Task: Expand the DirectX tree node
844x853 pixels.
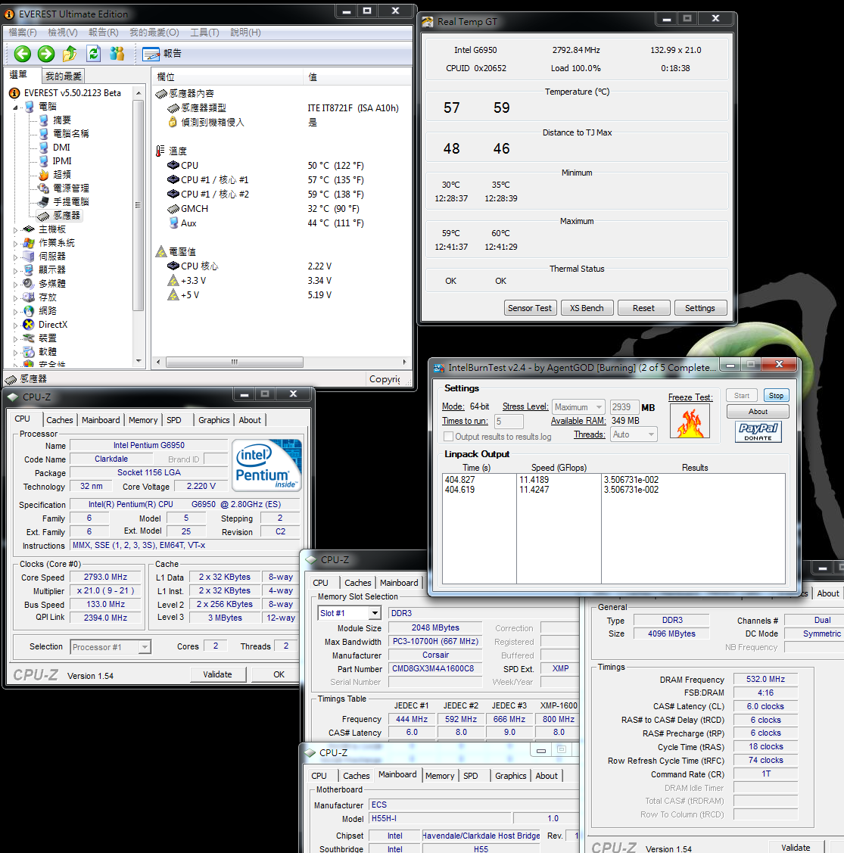Action: click(x=16, y=325)
